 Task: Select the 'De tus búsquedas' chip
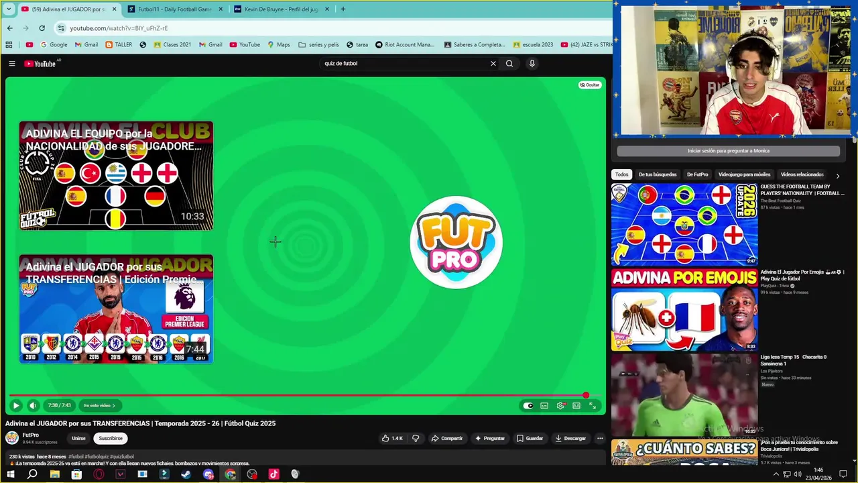(x=658, y=174)
